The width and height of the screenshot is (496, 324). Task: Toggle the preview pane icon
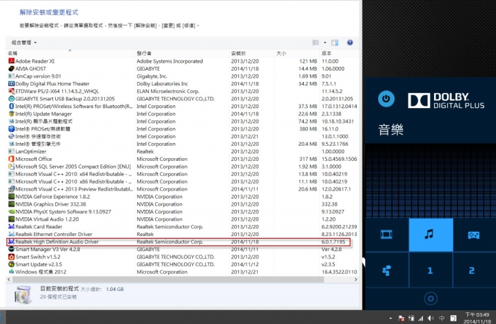click(x=335, y=43)
